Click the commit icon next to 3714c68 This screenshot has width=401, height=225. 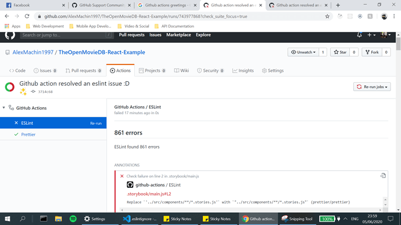(33, 91)
